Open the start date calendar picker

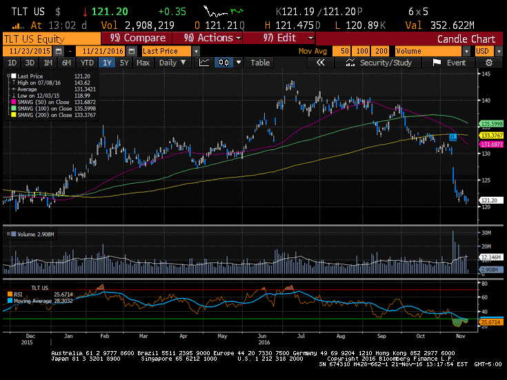click(59, 51)
